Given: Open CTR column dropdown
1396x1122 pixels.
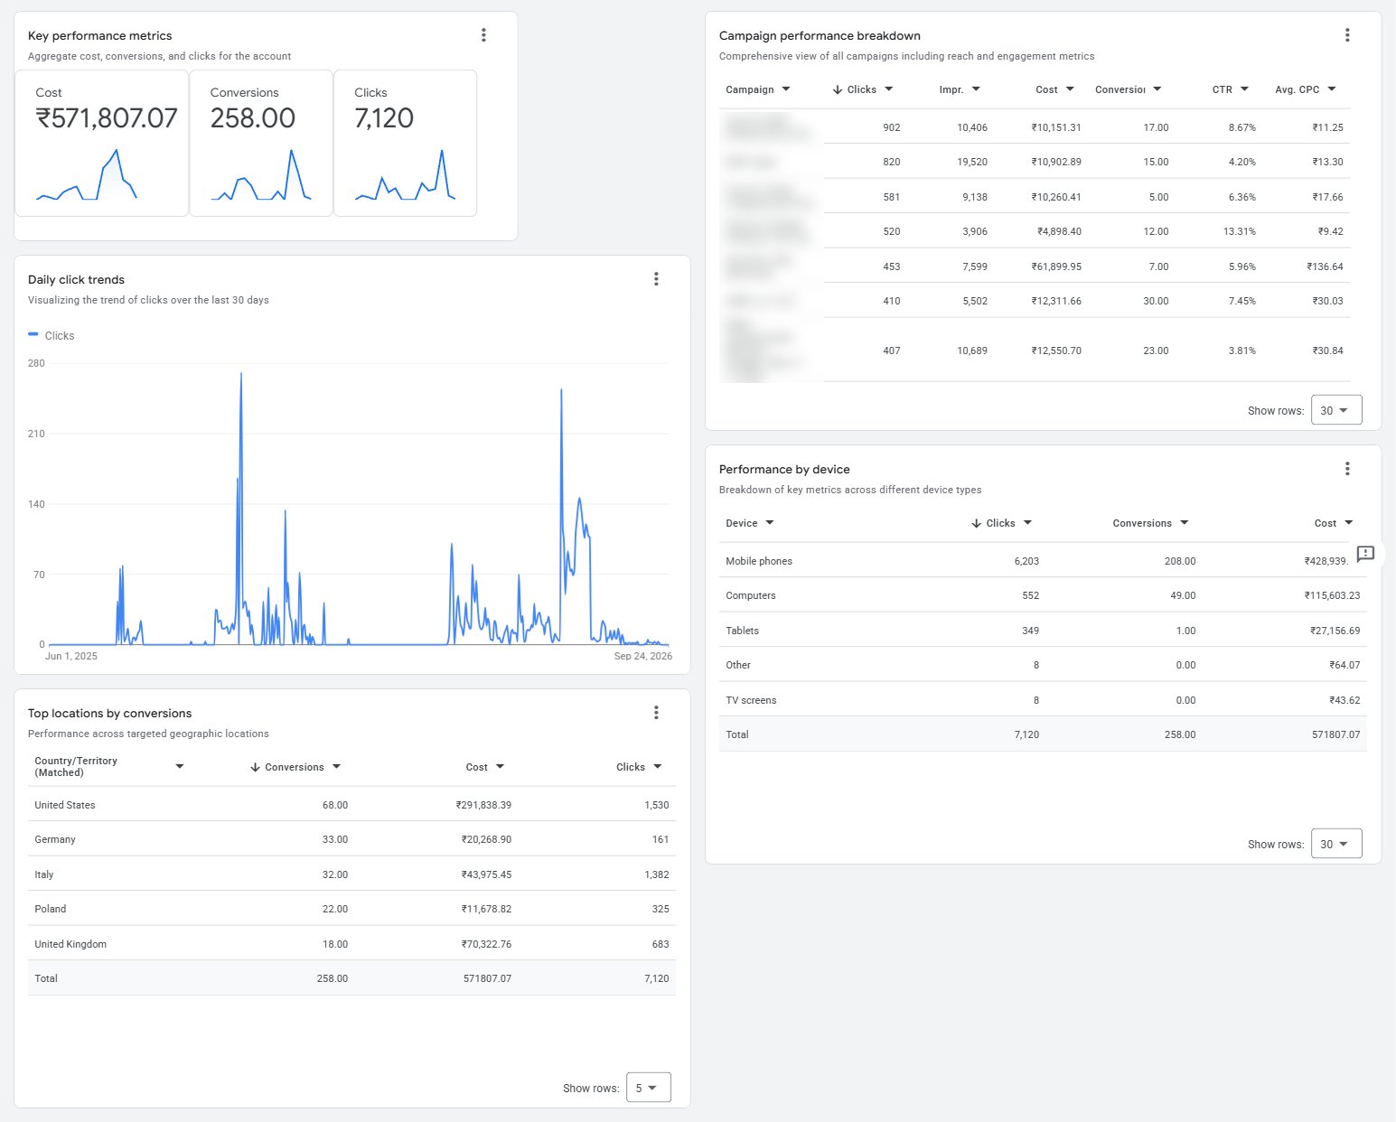Looking at the screenshot, I should pos(1244,89).
